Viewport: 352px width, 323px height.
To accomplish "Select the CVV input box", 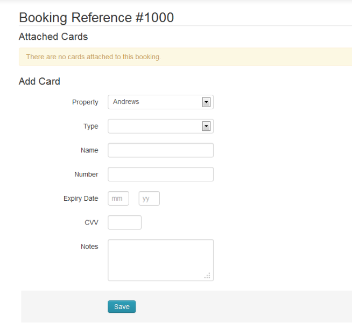I will [x=124, y=222].
